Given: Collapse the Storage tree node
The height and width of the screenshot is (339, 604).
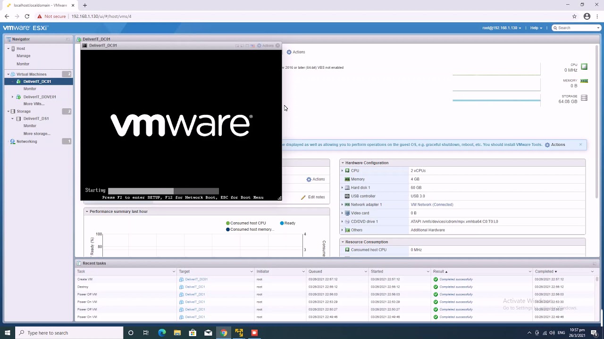Looking at the screenshot, I should 8,111.
